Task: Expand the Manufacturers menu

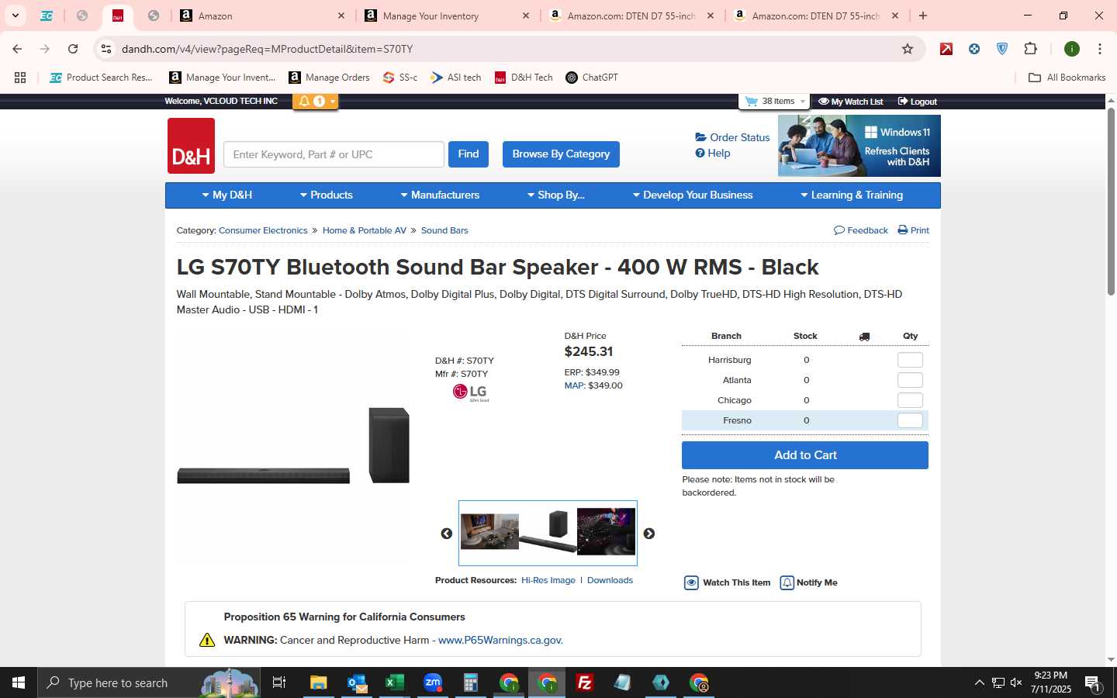Action: (x=440, y=195)
